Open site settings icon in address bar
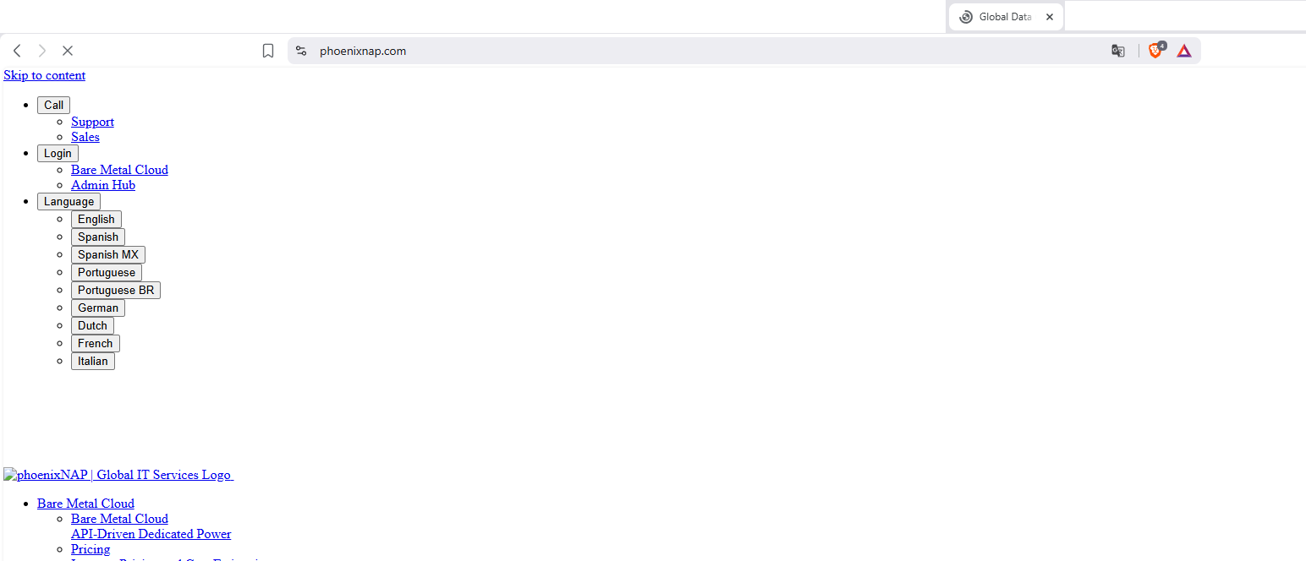 (301, 51)
